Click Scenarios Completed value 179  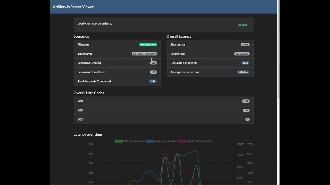point(153,72)
